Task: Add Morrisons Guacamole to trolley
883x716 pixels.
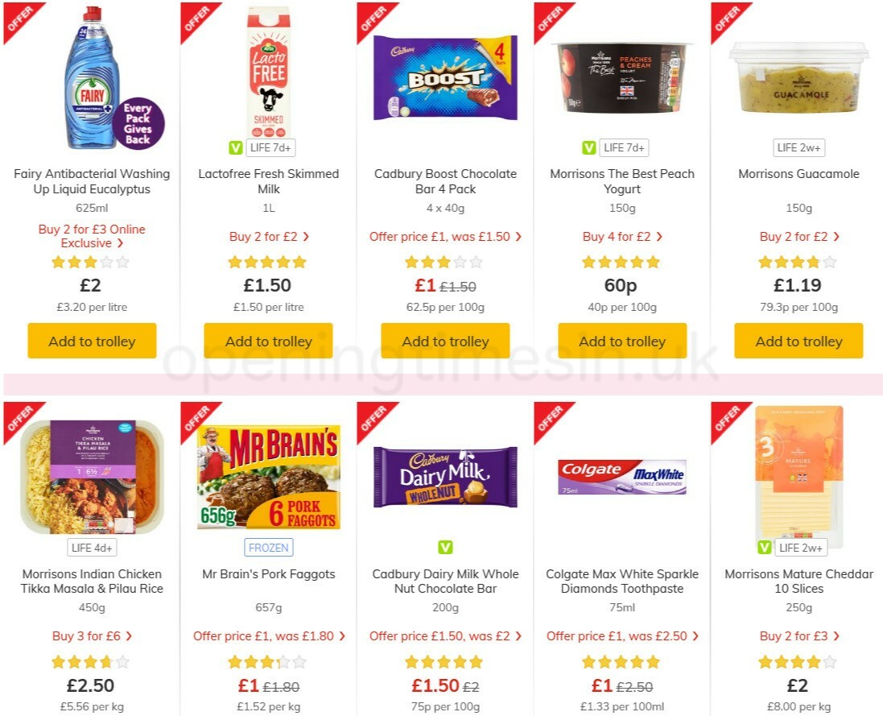Action: pos(798,341)
